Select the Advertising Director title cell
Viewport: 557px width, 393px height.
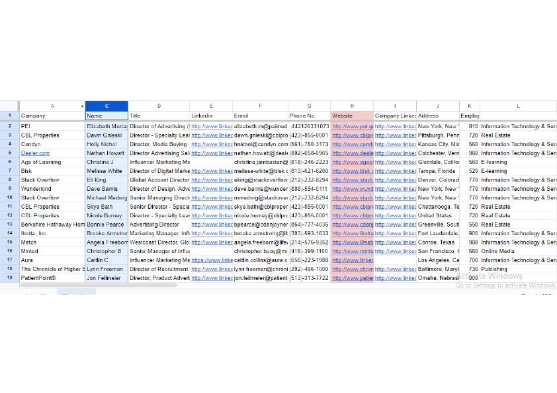pos(159,223)
